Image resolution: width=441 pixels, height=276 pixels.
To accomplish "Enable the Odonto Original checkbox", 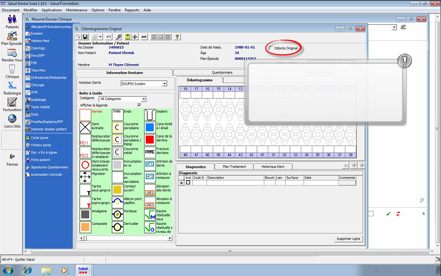I will 271,48.
